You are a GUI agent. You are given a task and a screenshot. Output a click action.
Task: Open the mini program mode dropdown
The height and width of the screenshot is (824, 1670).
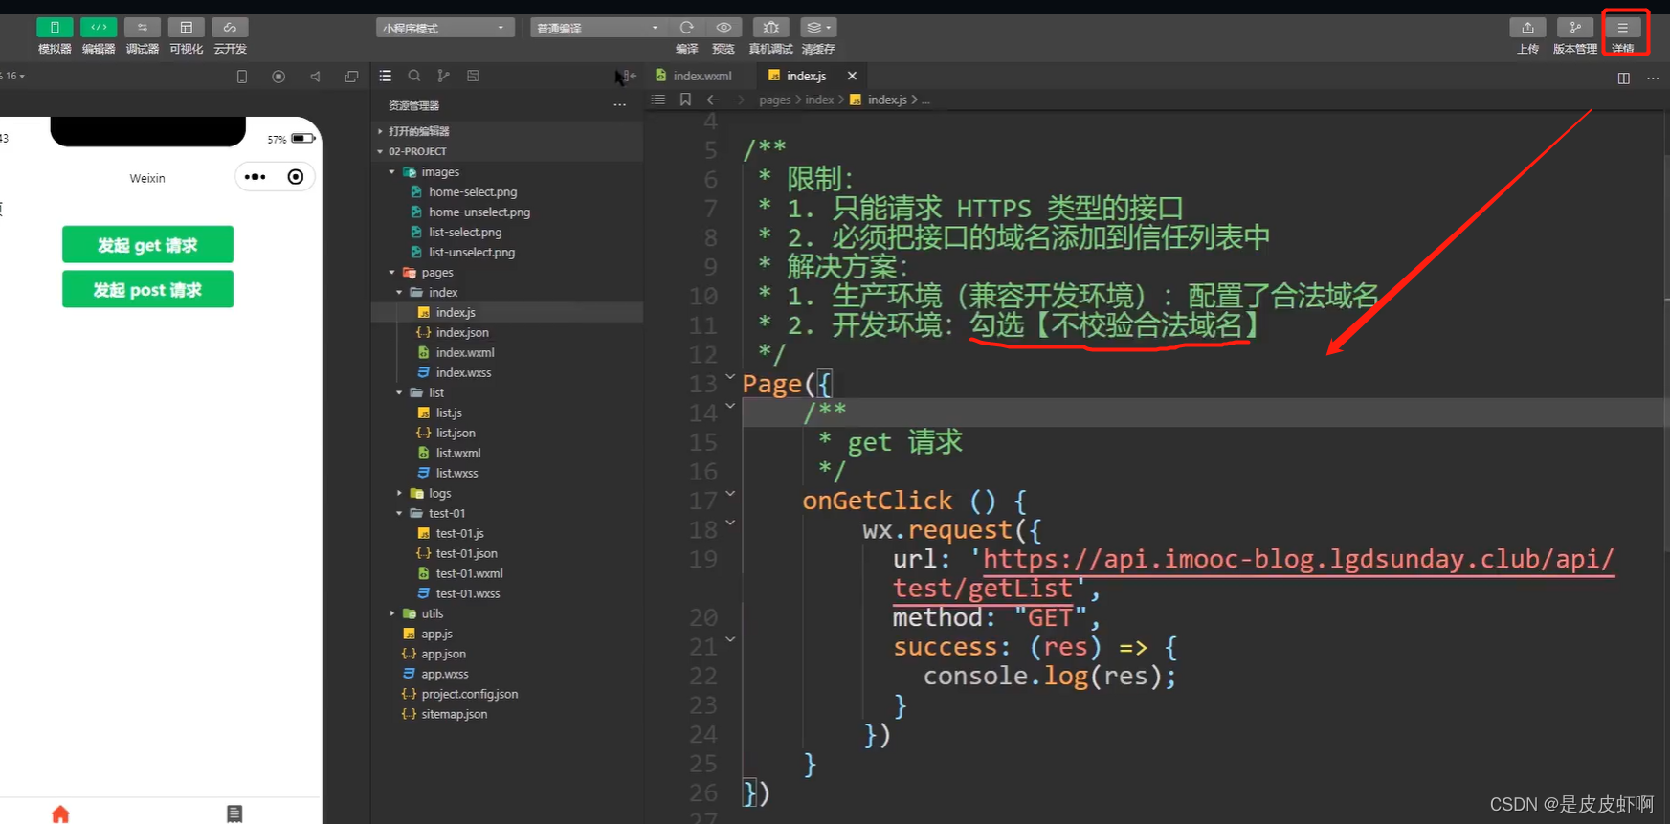[x=445, y=28]
